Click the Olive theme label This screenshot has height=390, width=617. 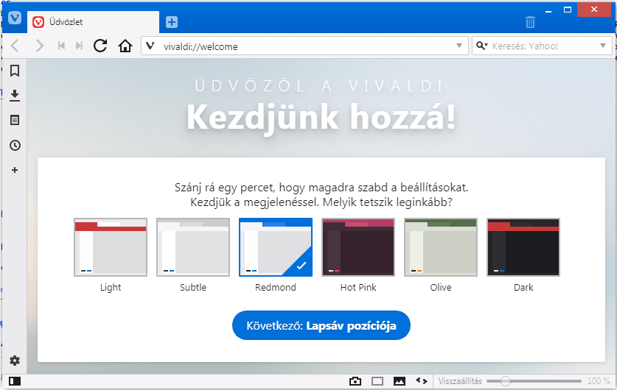coord(441,288)
